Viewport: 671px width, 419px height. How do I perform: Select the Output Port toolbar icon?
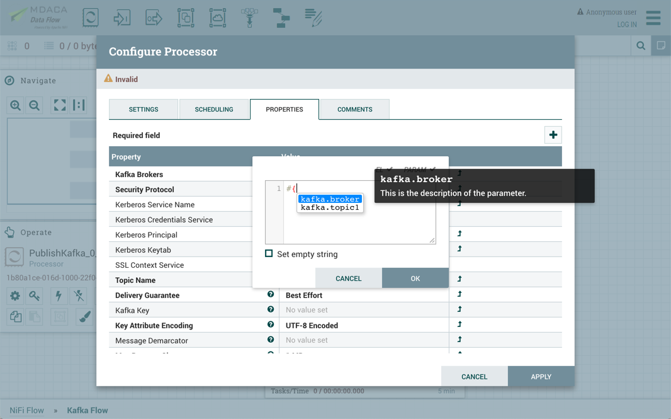pyautogui.click(x=154, y=18)
